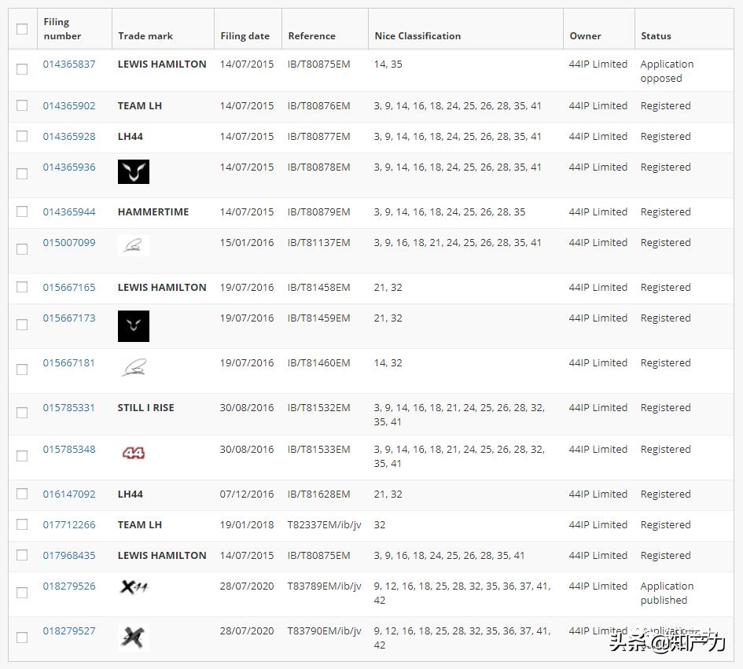Open filing number 016147092
Viewport: 743px width, 669px height.
[x=69, y=494]
